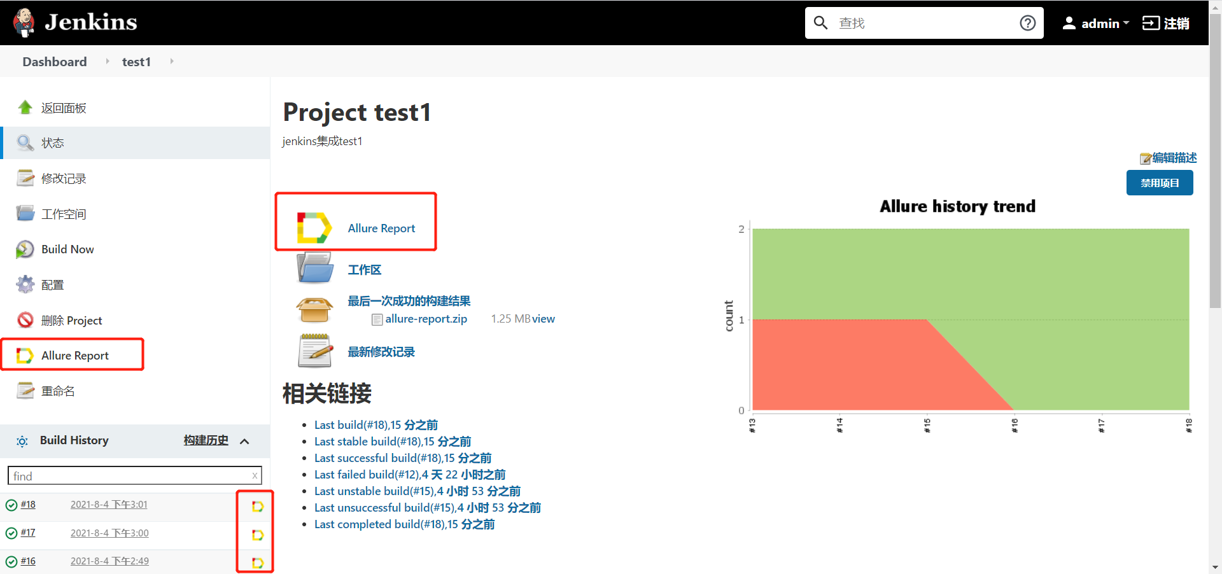Open 返回面板 in the sidebar
Screen dimensions: 1222x574
(64, 108)
